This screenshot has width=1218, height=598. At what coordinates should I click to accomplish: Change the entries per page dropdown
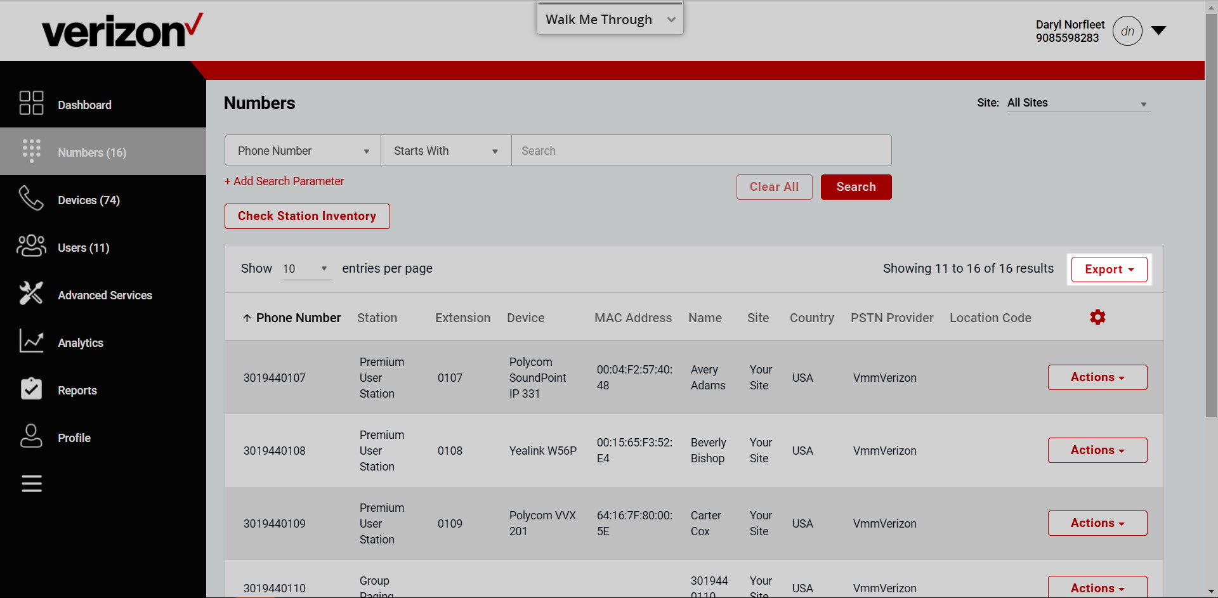[x=306, y=269]
